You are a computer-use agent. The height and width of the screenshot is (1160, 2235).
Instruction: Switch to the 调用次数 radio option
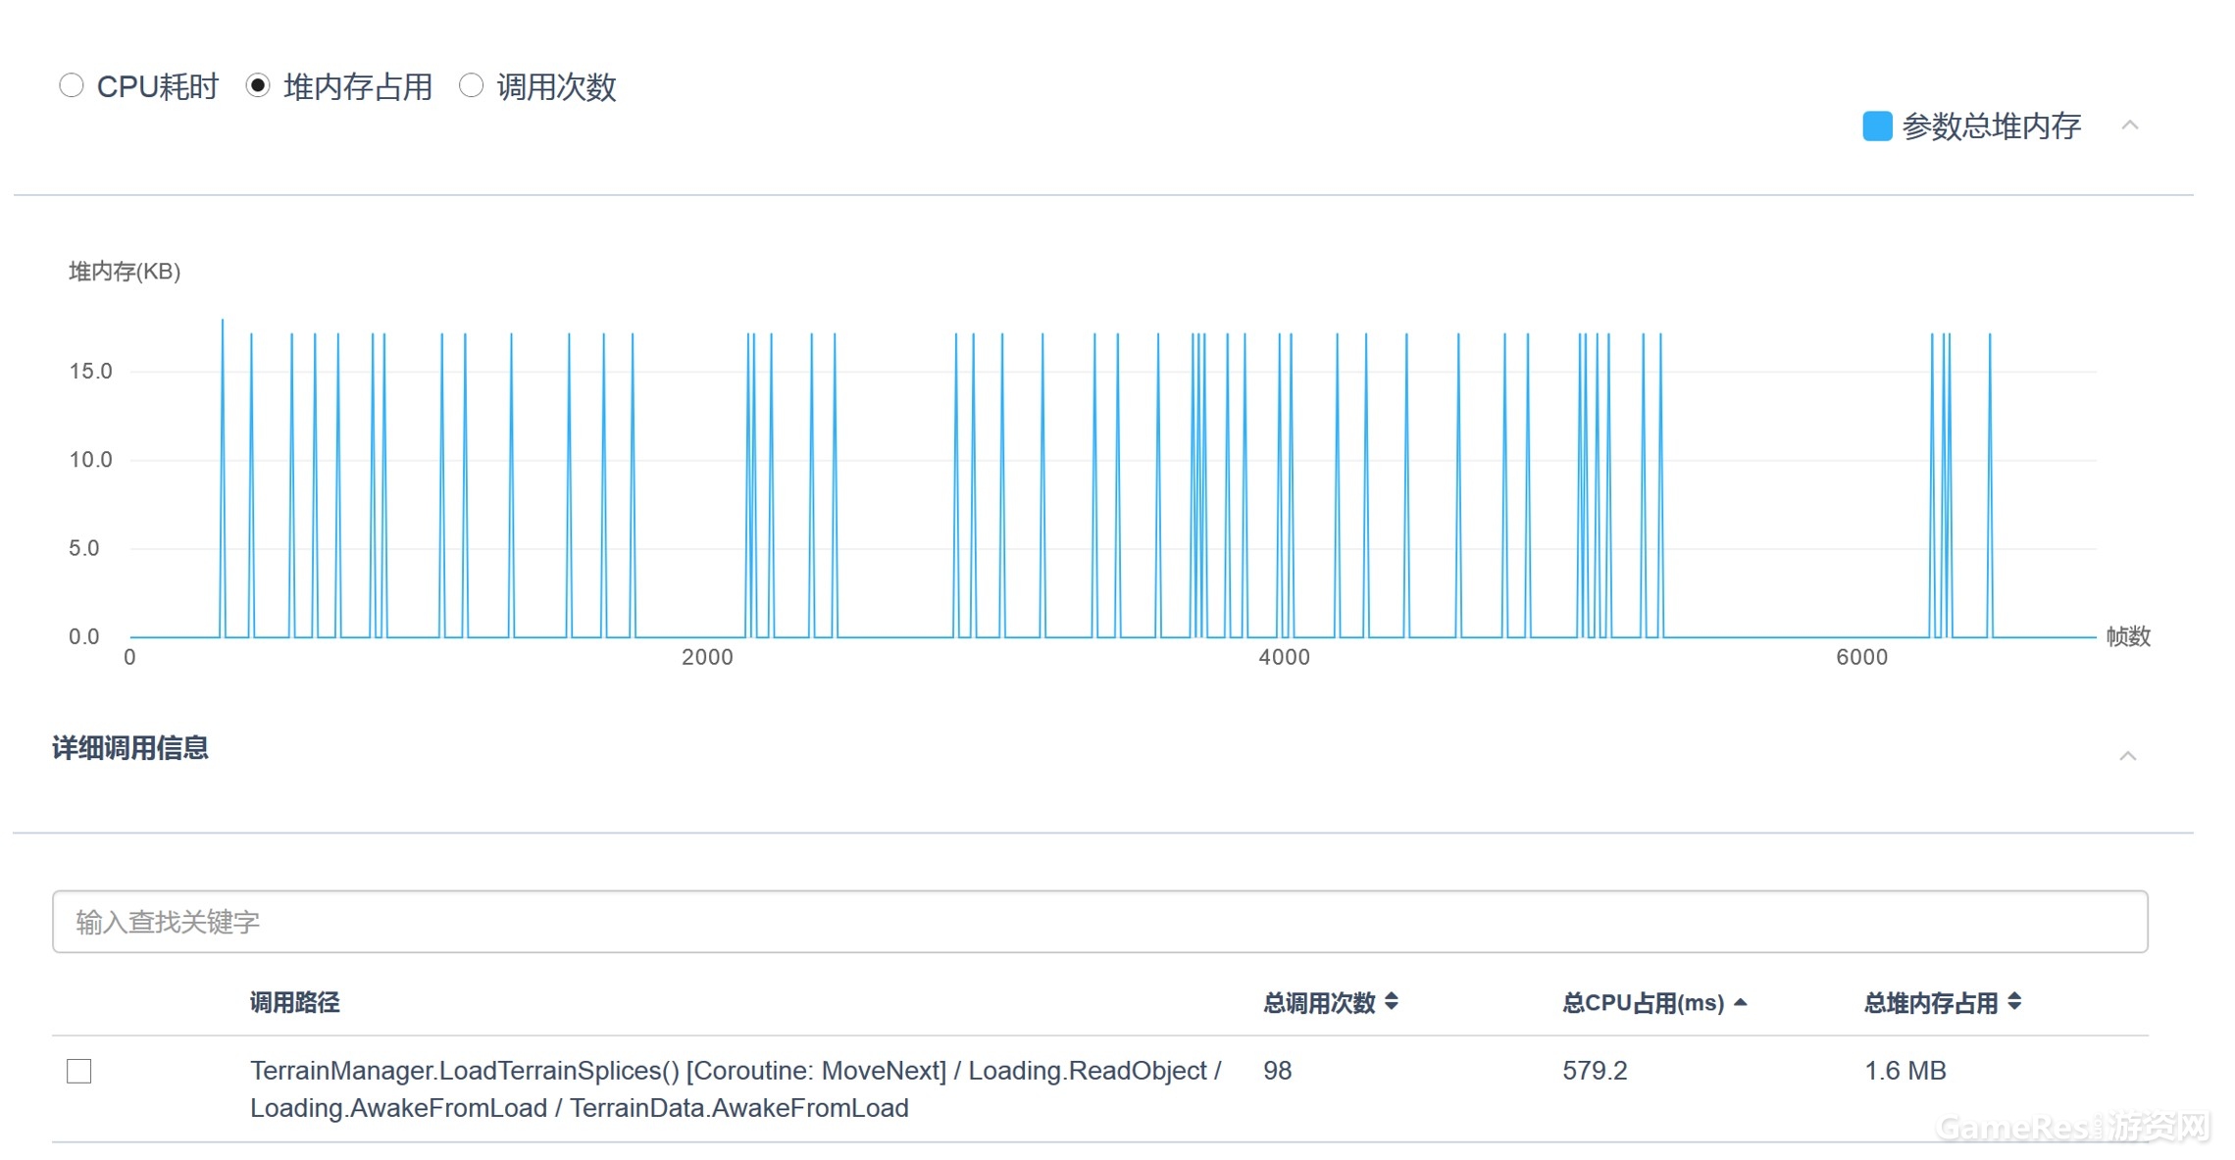pos(472,86)
